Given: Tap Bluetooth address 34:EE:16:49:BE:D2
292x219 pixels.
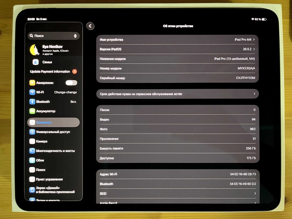Looking at the screenshot, I should 243,184.
